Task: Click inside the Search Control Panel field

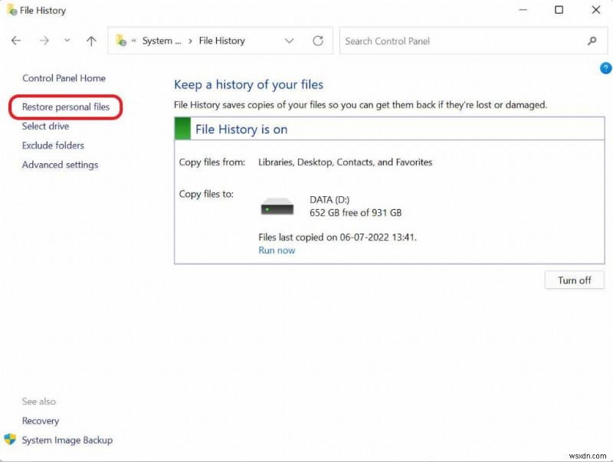Action: coord(460,41)
